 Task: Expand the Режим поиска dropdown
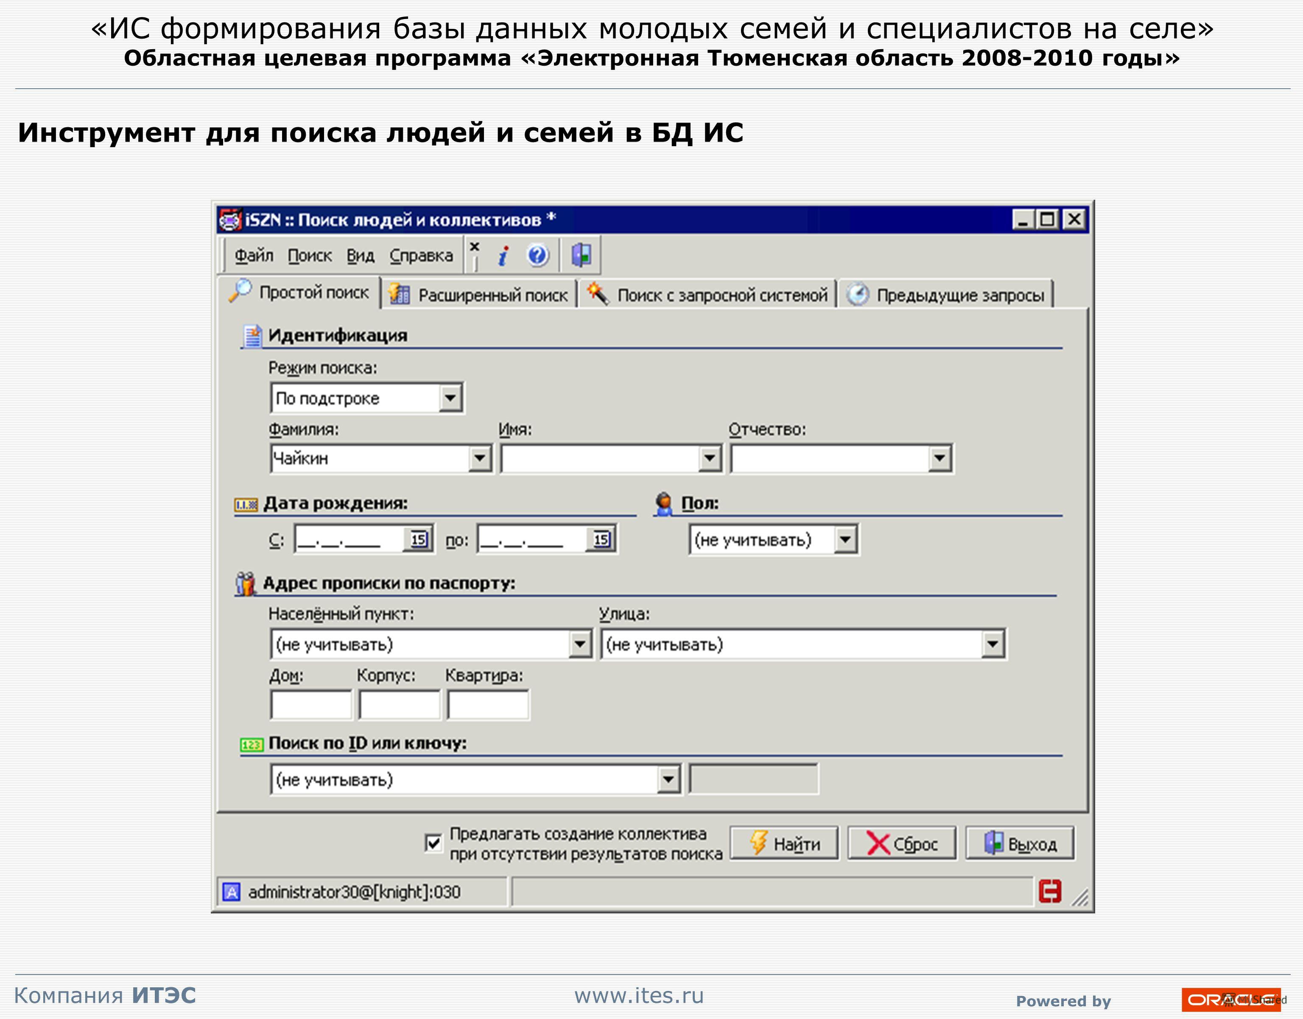[450, 398]
